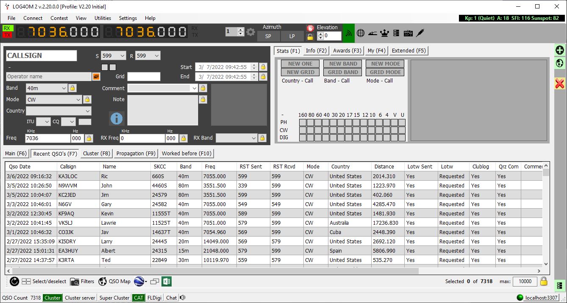567x303 pixels.
Task: Open Filters in the QSO toolbar
Action: (82, 281)
